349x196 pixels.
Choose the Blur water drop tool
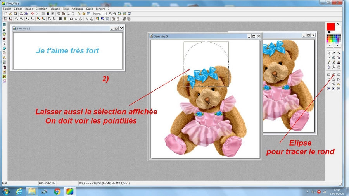coord(329,67)
